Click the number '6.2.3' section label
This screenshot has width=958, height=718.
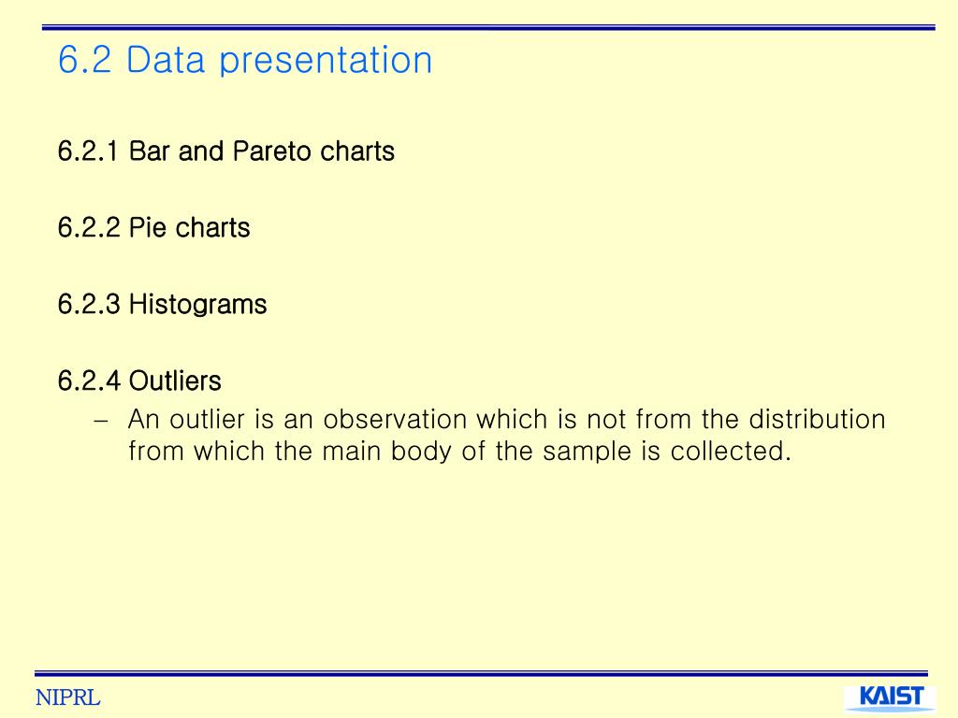click(89, 304)
